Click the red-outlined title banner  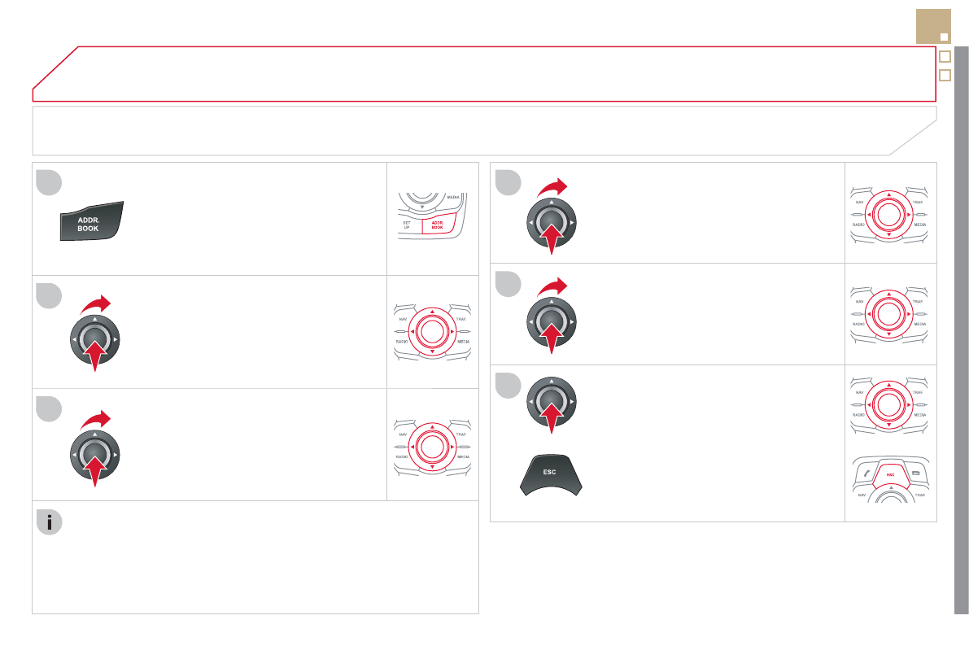point(484,74)
